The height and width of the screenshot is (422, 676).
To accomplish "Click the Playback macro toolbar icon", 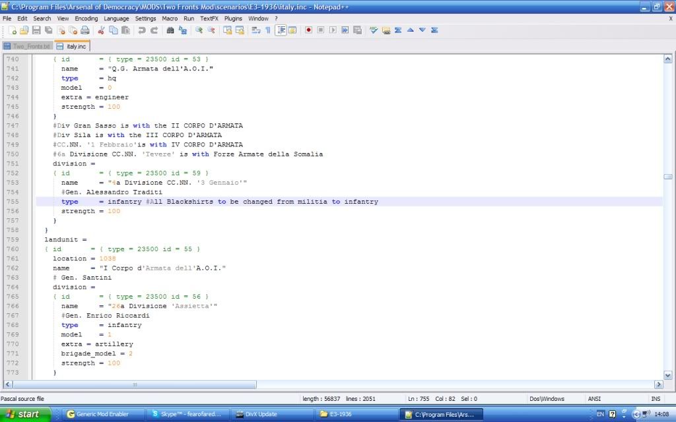I will point(333,30).
